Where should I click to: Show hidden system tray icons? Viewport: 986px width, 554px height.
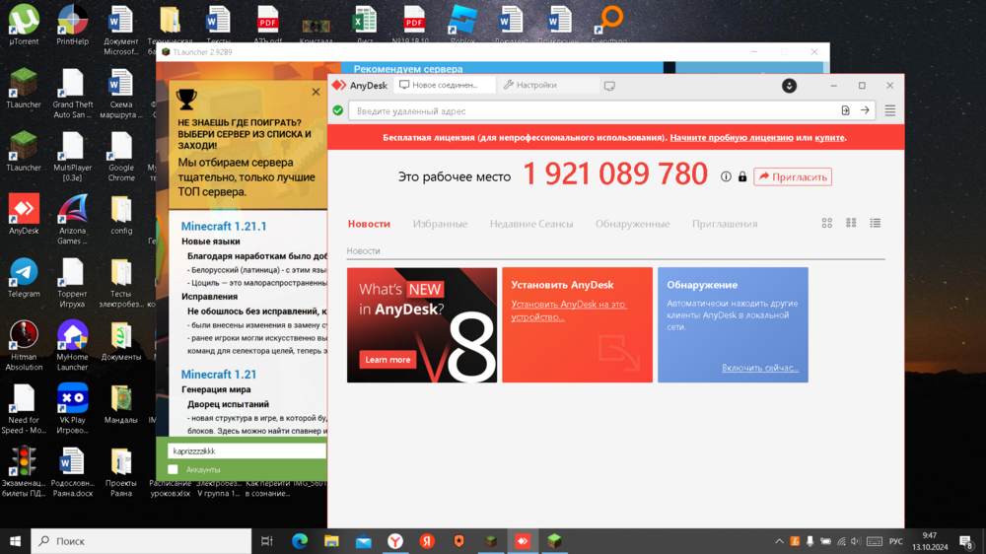point(779,541)
